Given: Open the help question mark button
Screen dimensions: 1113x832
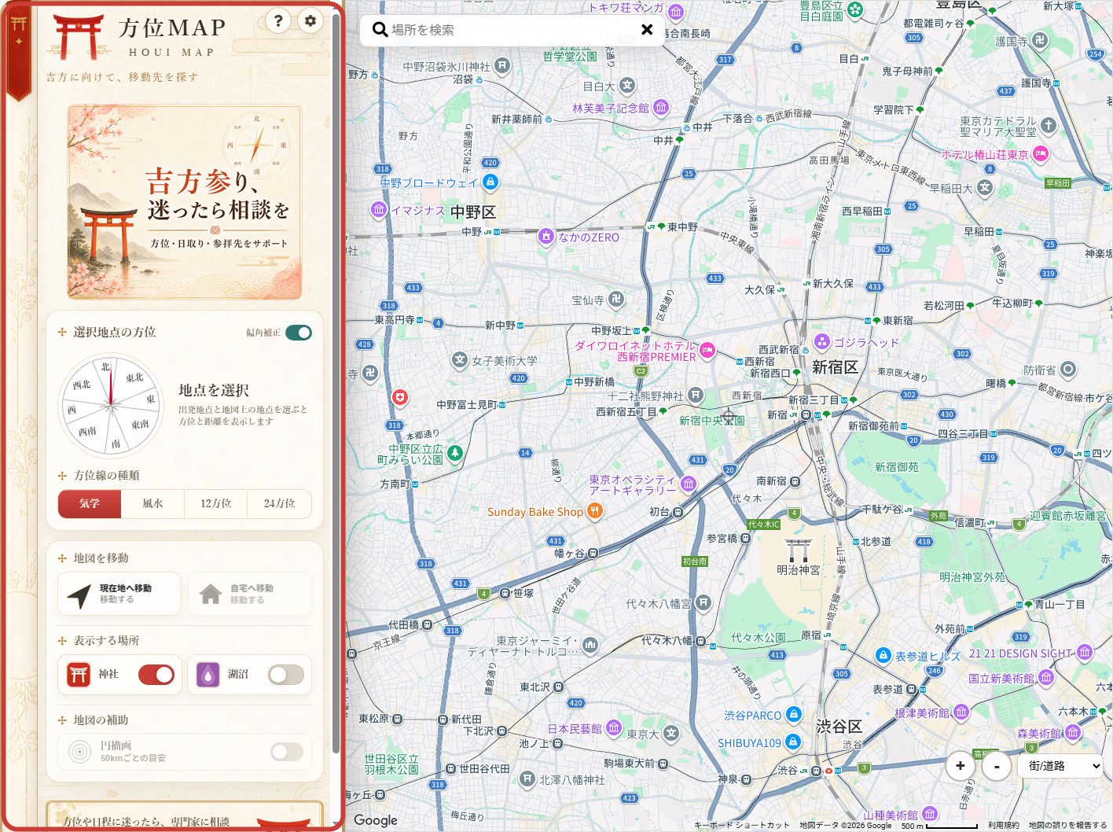Looking at the screenshot, I should click(278, 21).
